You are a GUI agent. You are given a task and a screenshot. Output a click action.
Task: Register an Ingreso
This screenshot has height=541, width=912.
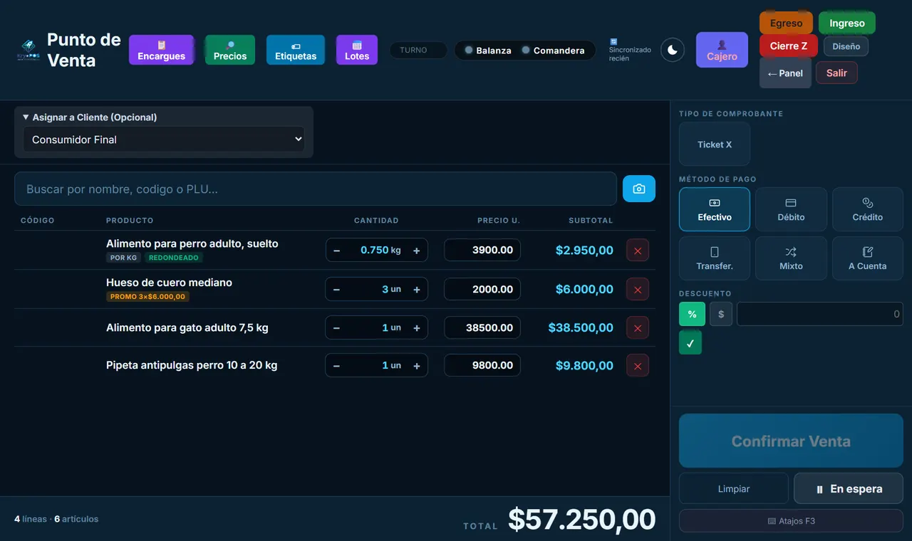[x=847, y=23]
